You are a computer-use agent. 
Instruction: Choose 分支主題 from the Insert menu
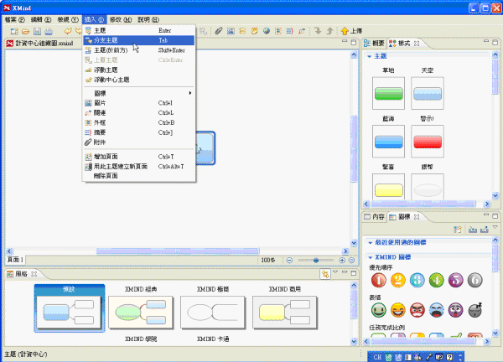(138, 40)
